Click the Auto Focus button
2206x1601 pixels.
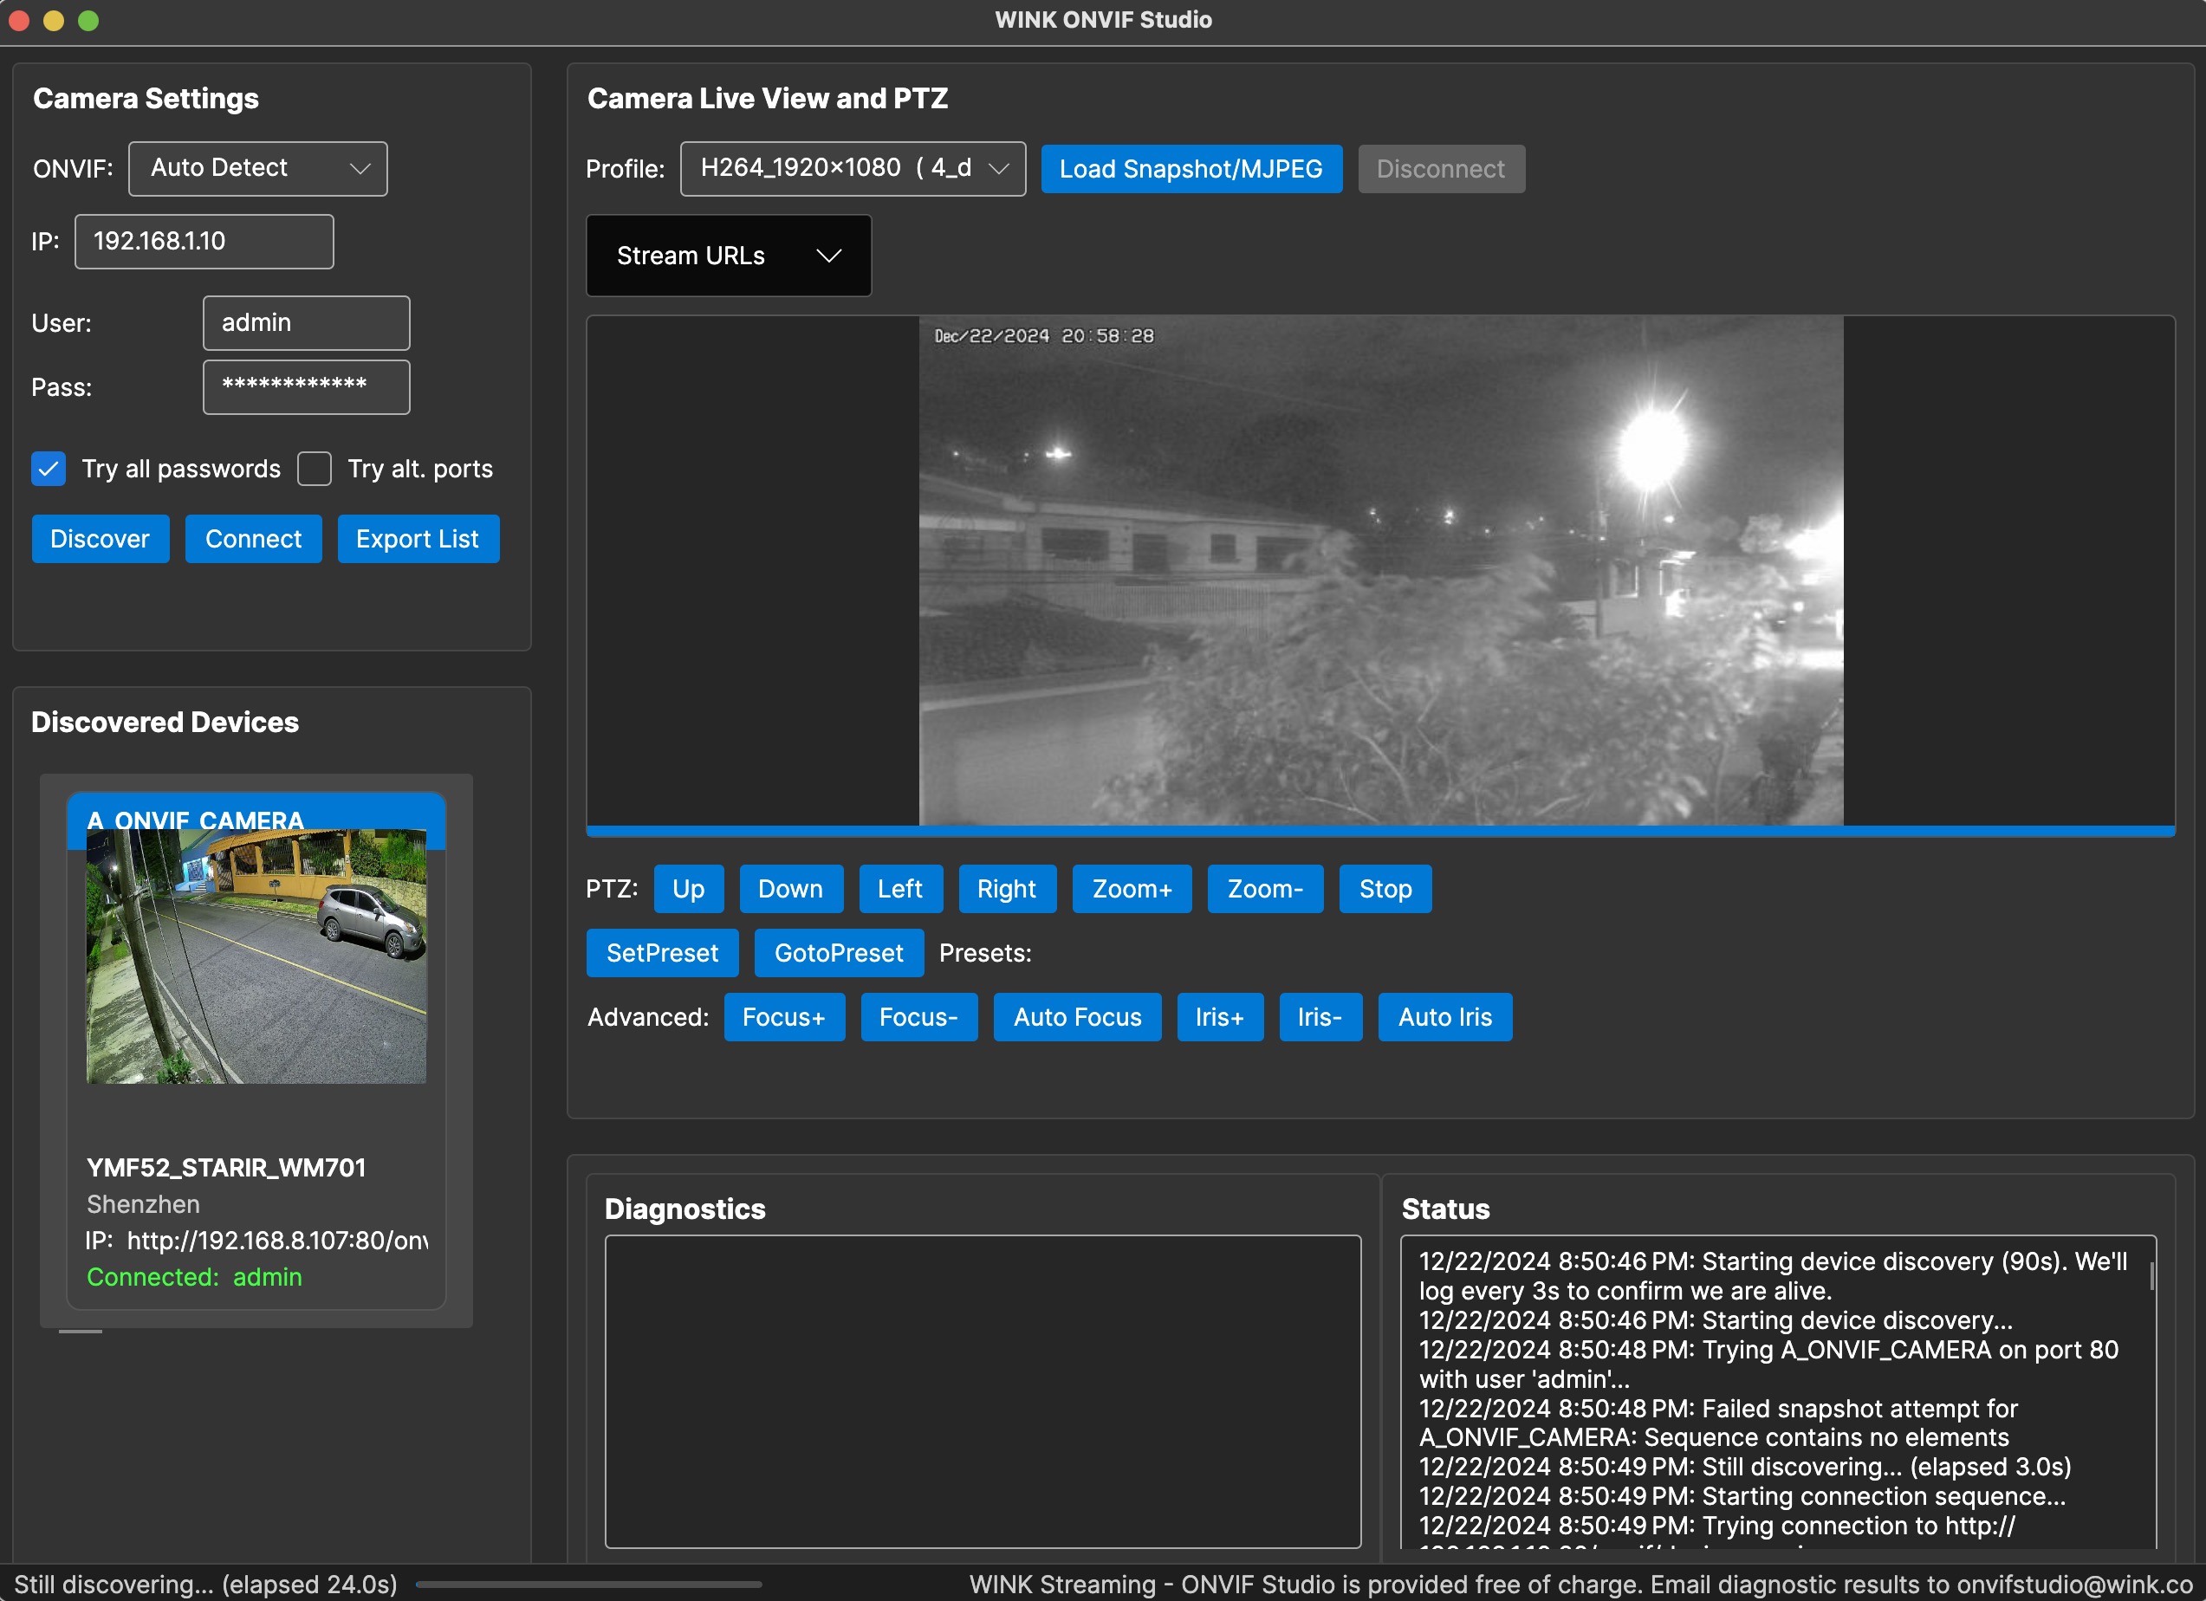click(1075, 1015)
